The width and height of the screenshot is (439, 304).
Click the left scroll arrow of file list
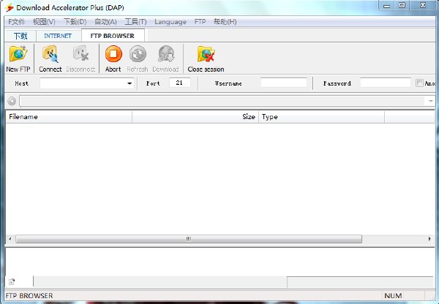[x=10, y=239]
